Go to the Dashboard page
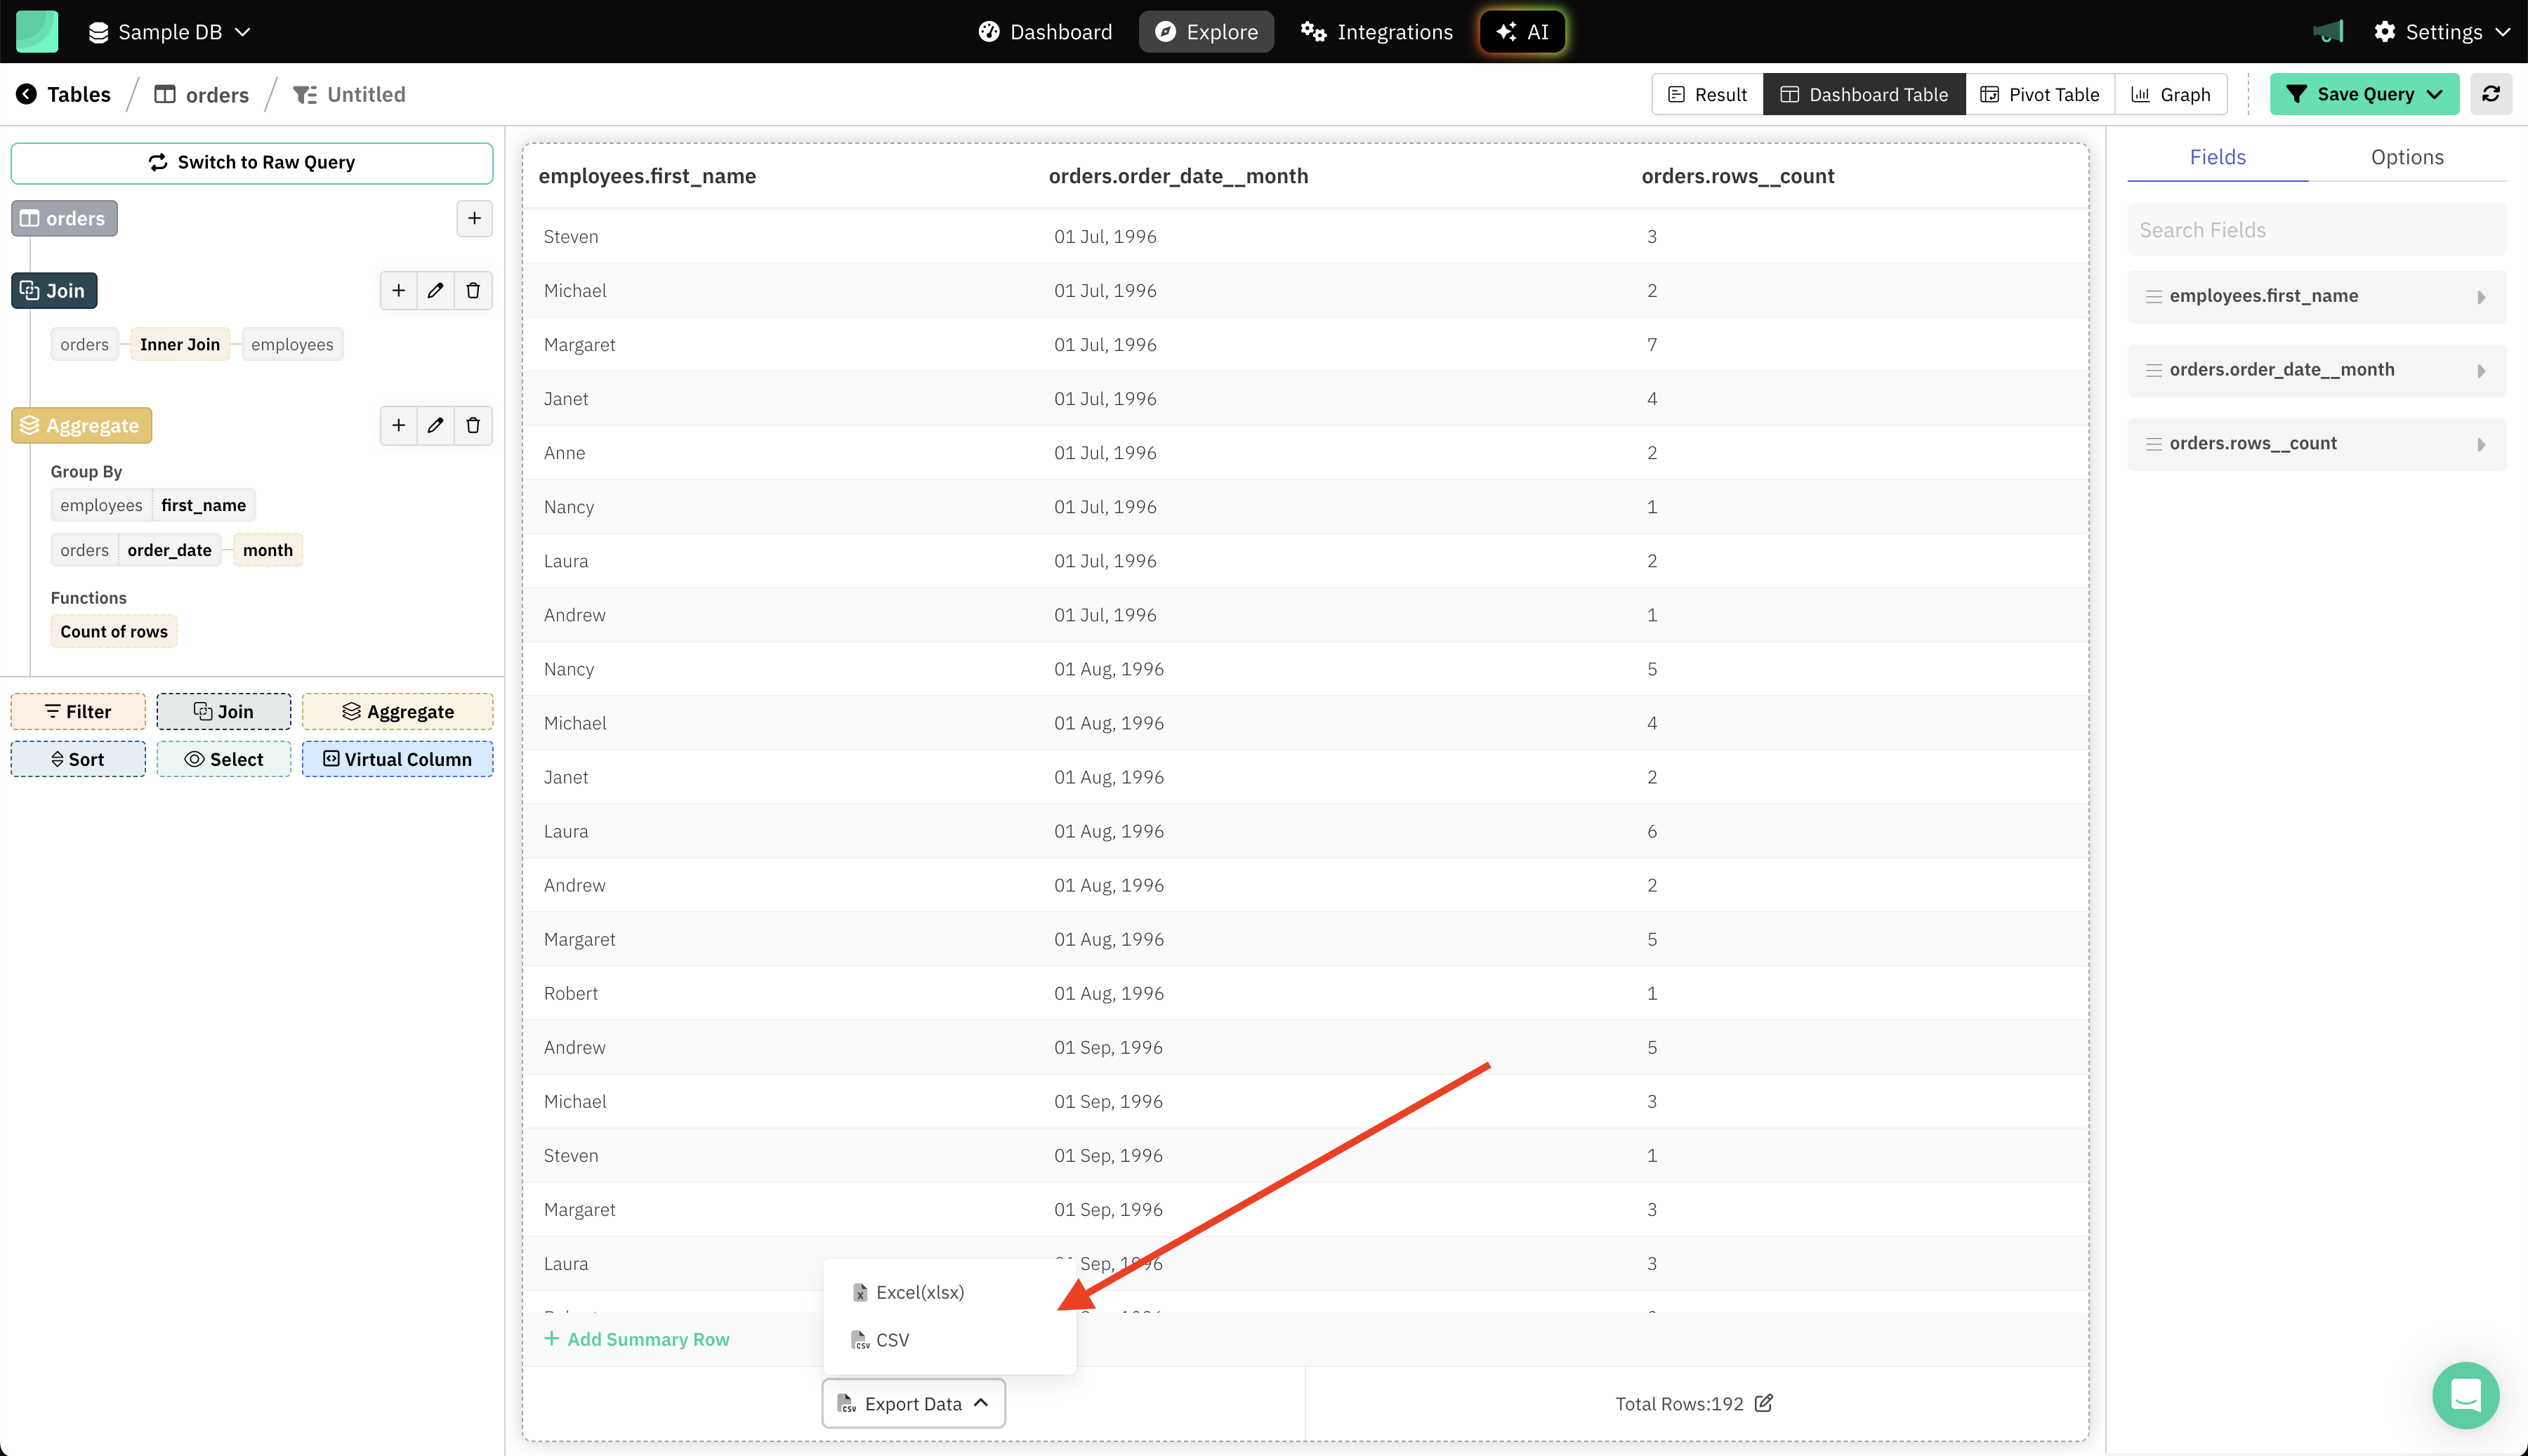The height and width of the screenshot is (1456, 2528). pyautogui.click(x=1045, y=32)
